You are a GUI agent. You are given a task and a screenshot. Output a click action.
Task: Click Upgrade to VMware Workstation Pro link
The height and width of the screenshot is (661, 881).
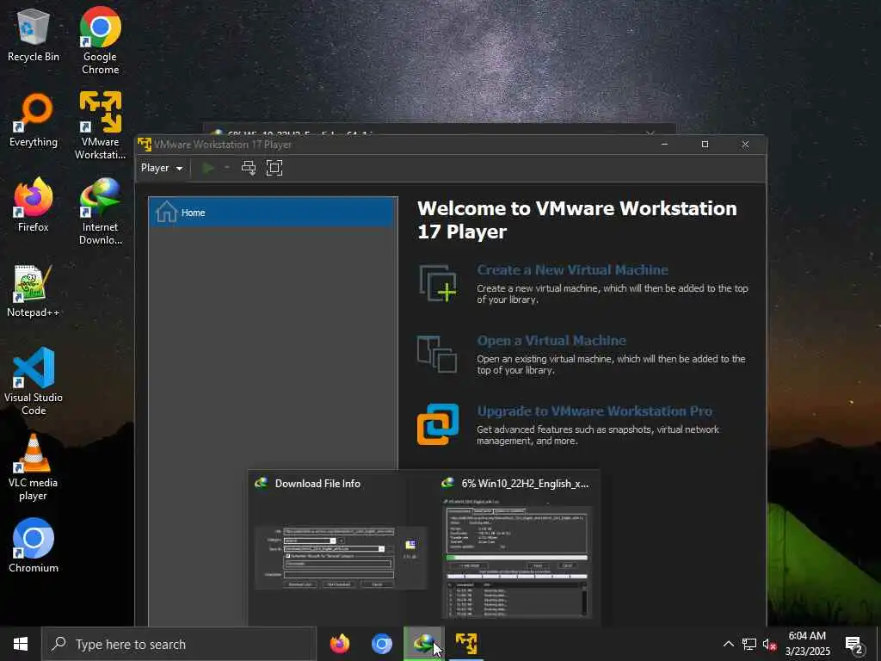[x=595, y=411]
